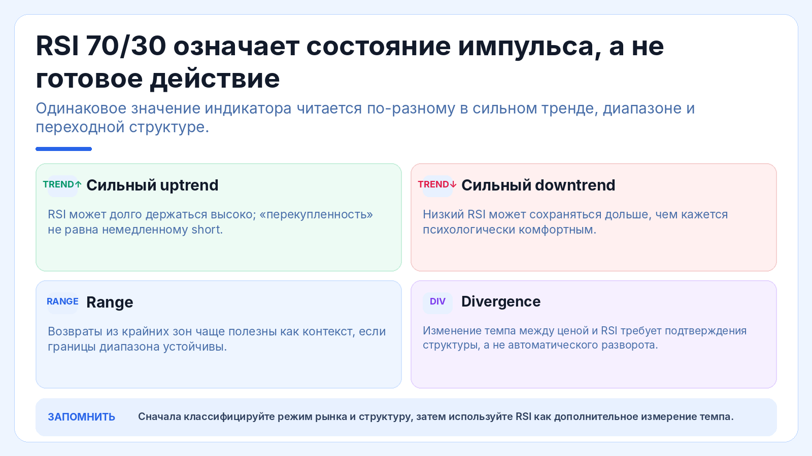Viewport: 812px width, 456px height.
Task: Click the text 'Низкий RSI может сохраняться дольше'
Action: [x=575, y=222]
